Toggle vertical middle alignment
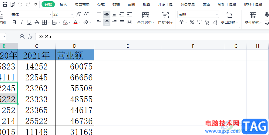This screenshot has height=135, width=269. pos(107,14)
